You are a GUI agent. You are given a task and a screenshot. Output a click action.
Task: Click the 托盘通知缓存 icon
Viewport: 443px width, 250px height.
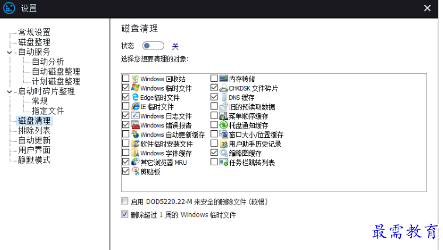click(223, 125)
